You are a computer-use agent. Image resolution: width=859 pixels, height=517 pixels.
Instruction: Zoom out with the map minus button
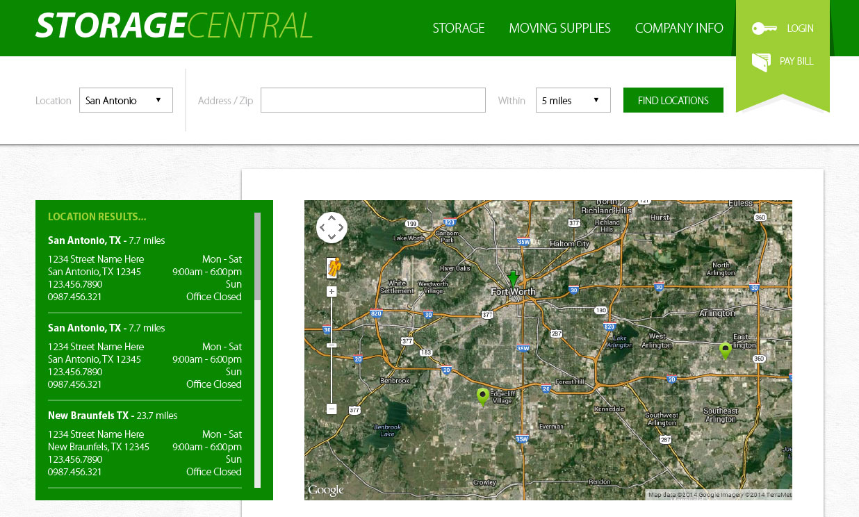(332, 409)
